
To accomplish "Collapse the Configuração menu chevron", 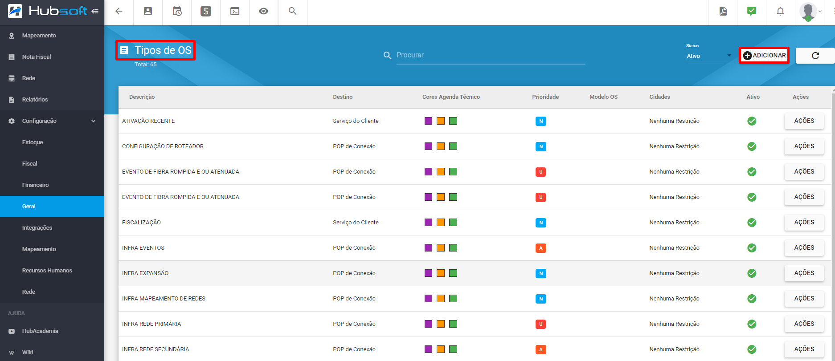I will (x=94, y=121).
